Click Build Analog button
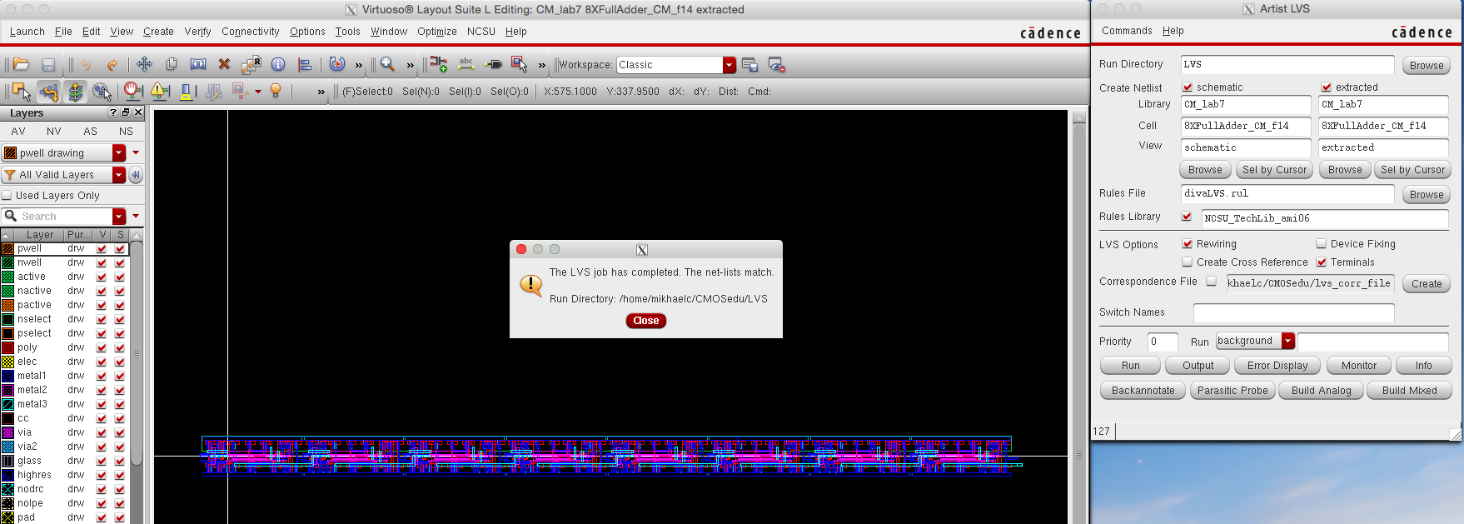Screen dimensions: 1464x524 1322,391
